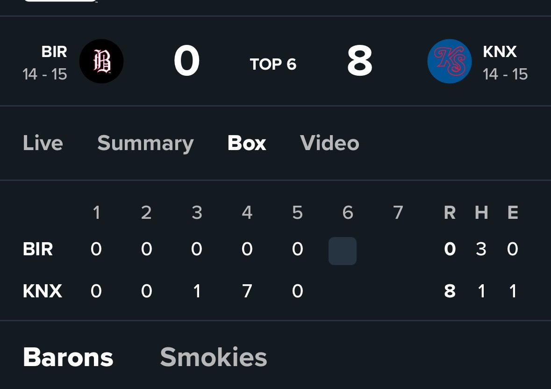Open the Video tab
This screenshot has height=389, width=551.
(x=329, y=143)
